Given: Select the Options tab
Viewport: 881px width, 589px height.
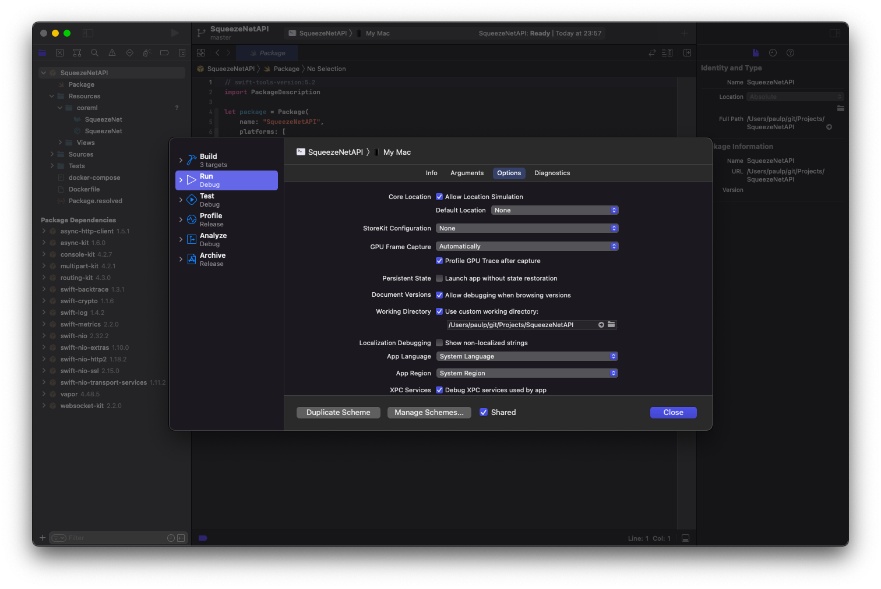Looking at the screenshot, I should coord(509,173).
